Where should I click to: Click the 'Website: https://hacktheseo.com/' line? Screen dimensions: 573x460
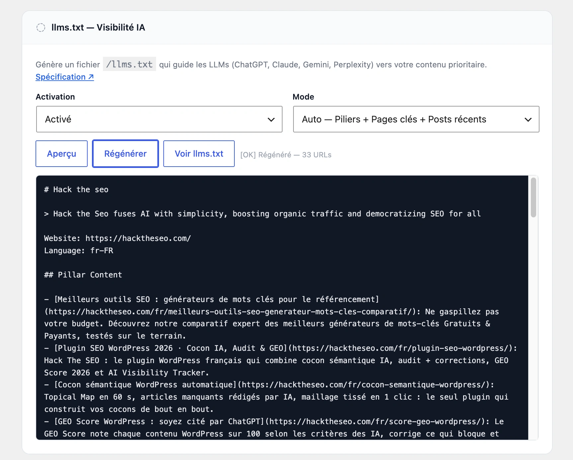pos(118,238)
